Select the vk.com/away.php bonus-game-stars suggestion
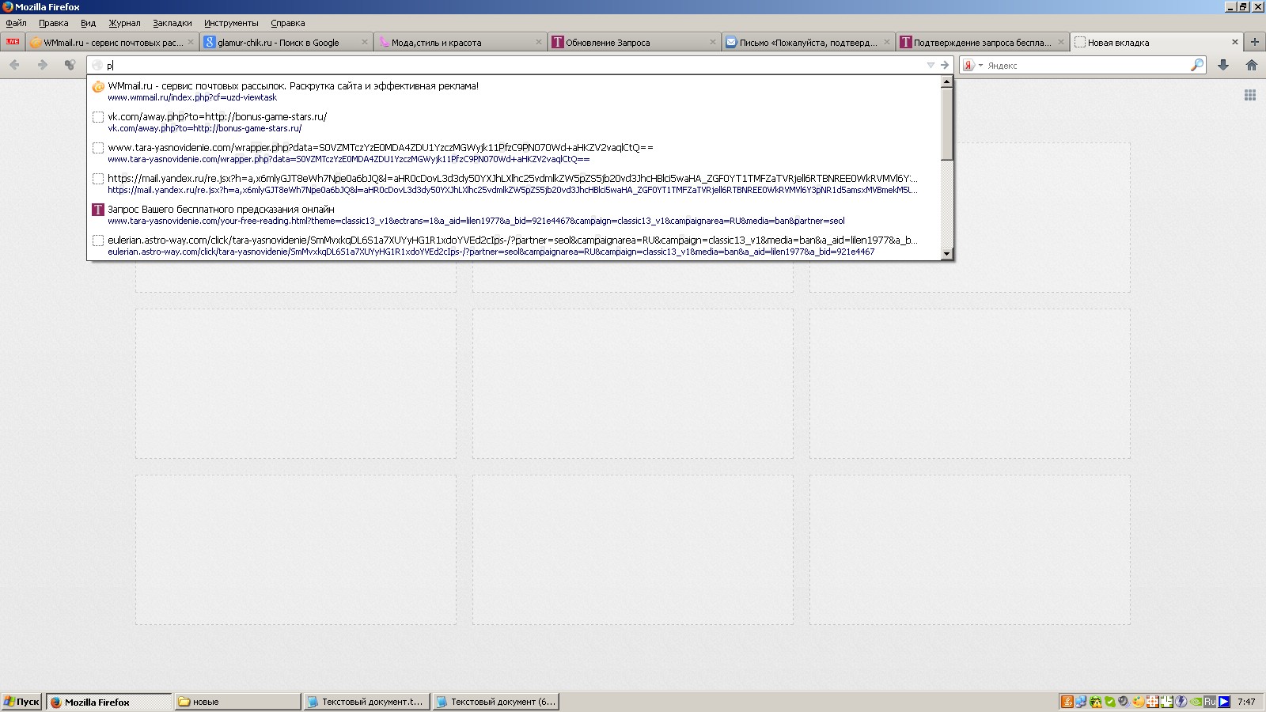The image size is (1266, 712). (x=514, y=122)
